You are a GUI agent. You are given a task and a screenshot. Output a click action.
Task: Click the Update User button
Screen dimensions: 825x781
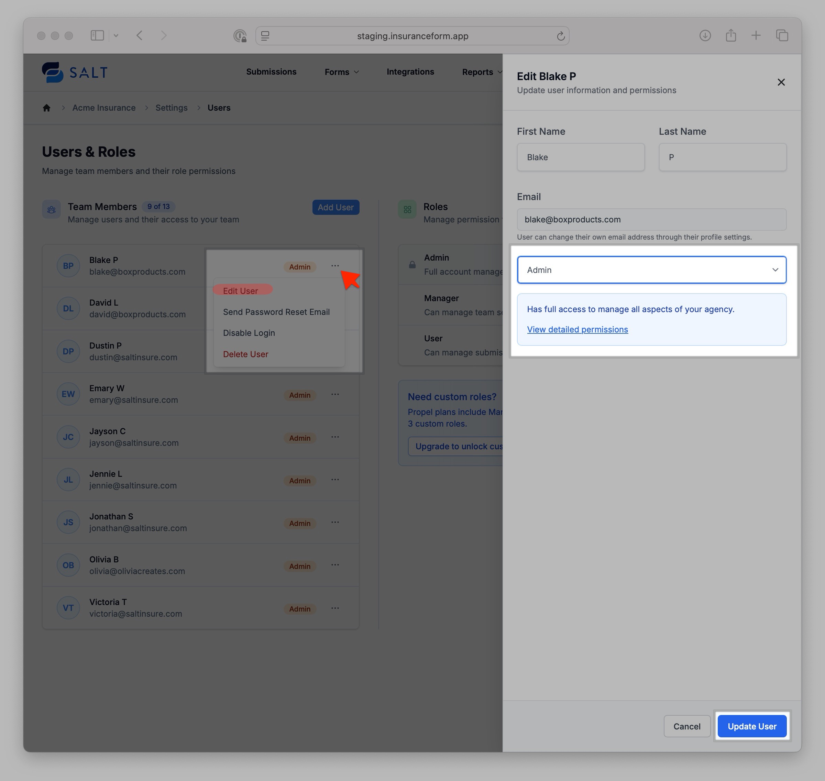[751, 726]
